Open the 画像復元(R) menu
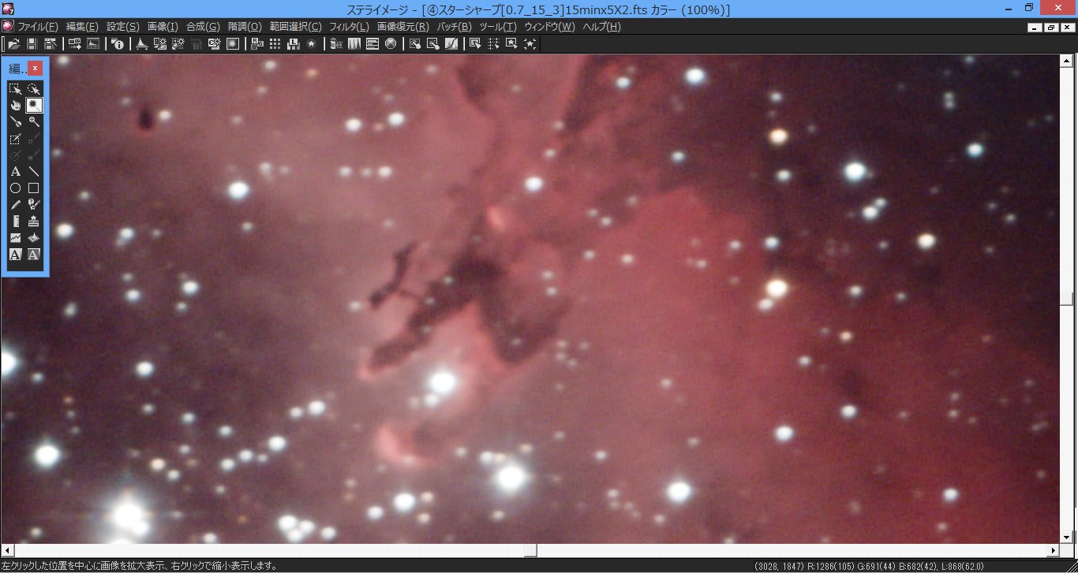The width and height of the screenshot is (1078, 573). coord(402,27)
